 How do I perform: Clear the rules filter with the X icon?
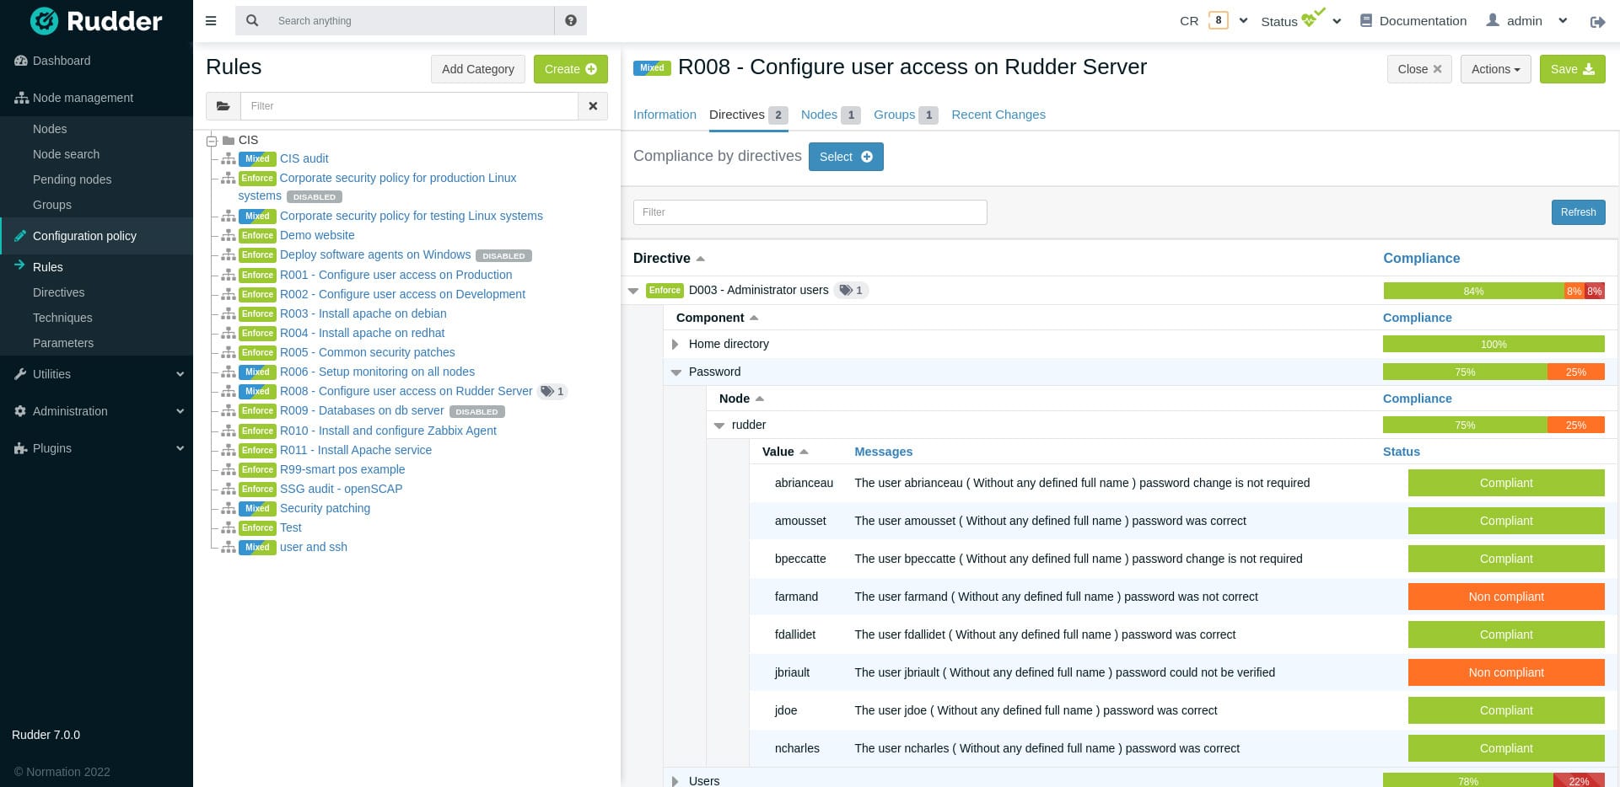point(593,106)
